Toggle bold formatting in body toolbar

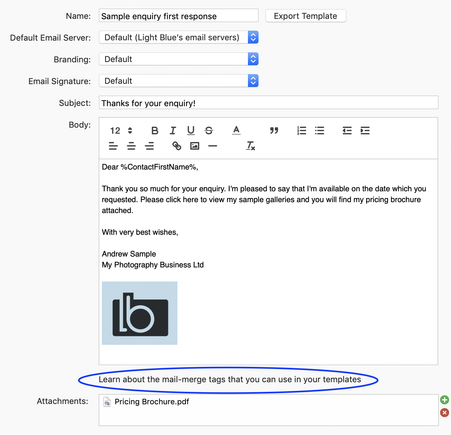(x=155, y=130)
